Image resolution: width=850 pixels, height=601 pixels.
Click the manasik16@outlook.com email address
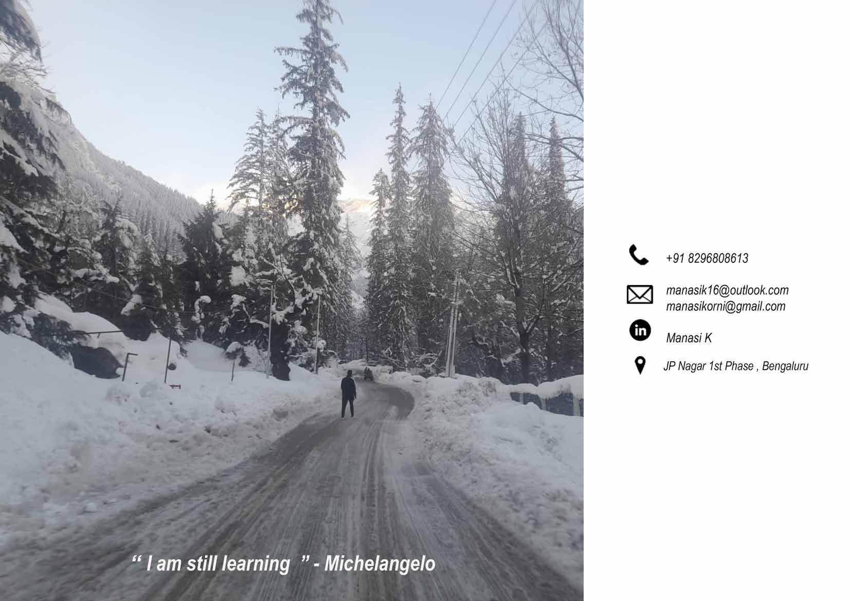pos(727,290)
